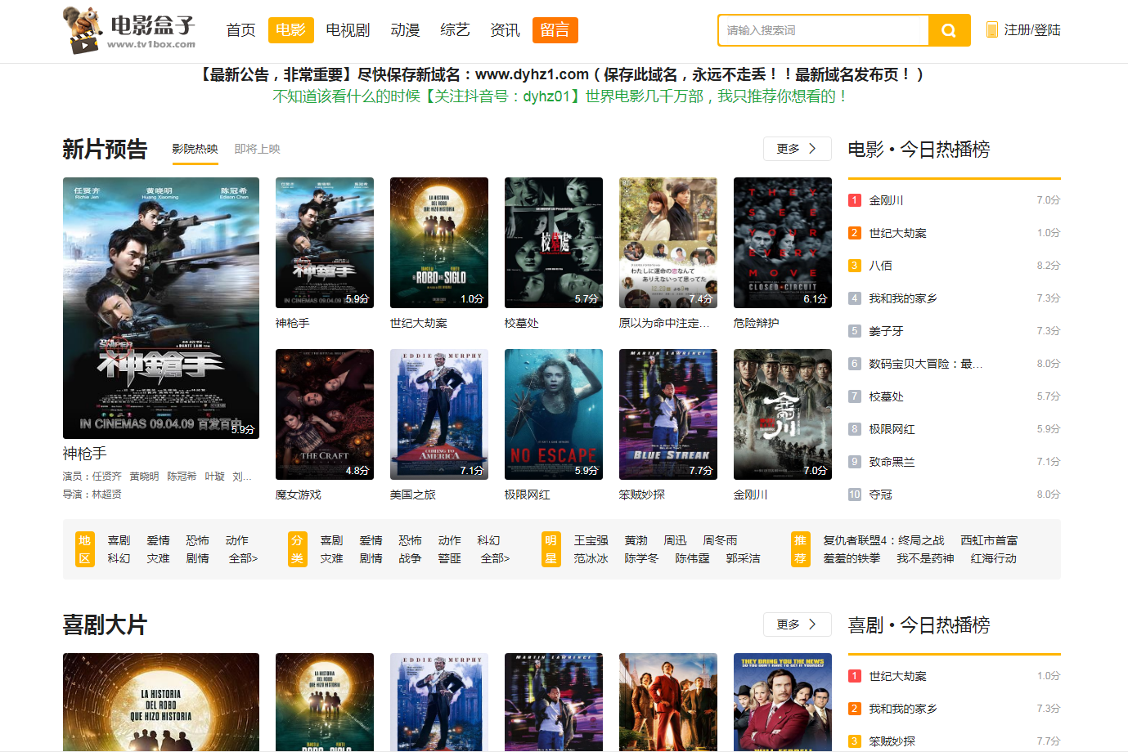Click rank 1 badge next to 金刚川

pos(854,200)
